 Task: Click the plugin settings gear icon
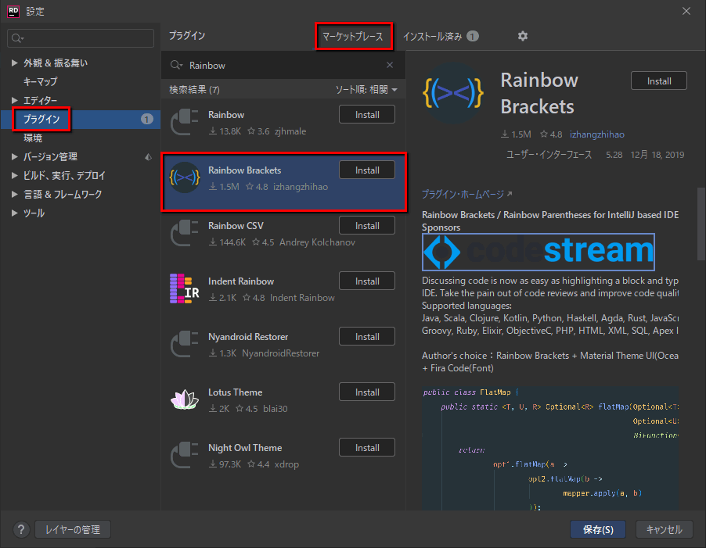point(522,36)
